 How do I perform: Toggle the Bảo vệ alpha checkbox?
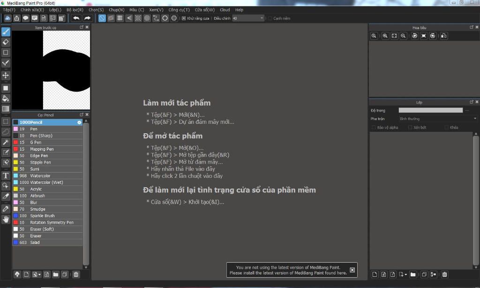[374, 128]
